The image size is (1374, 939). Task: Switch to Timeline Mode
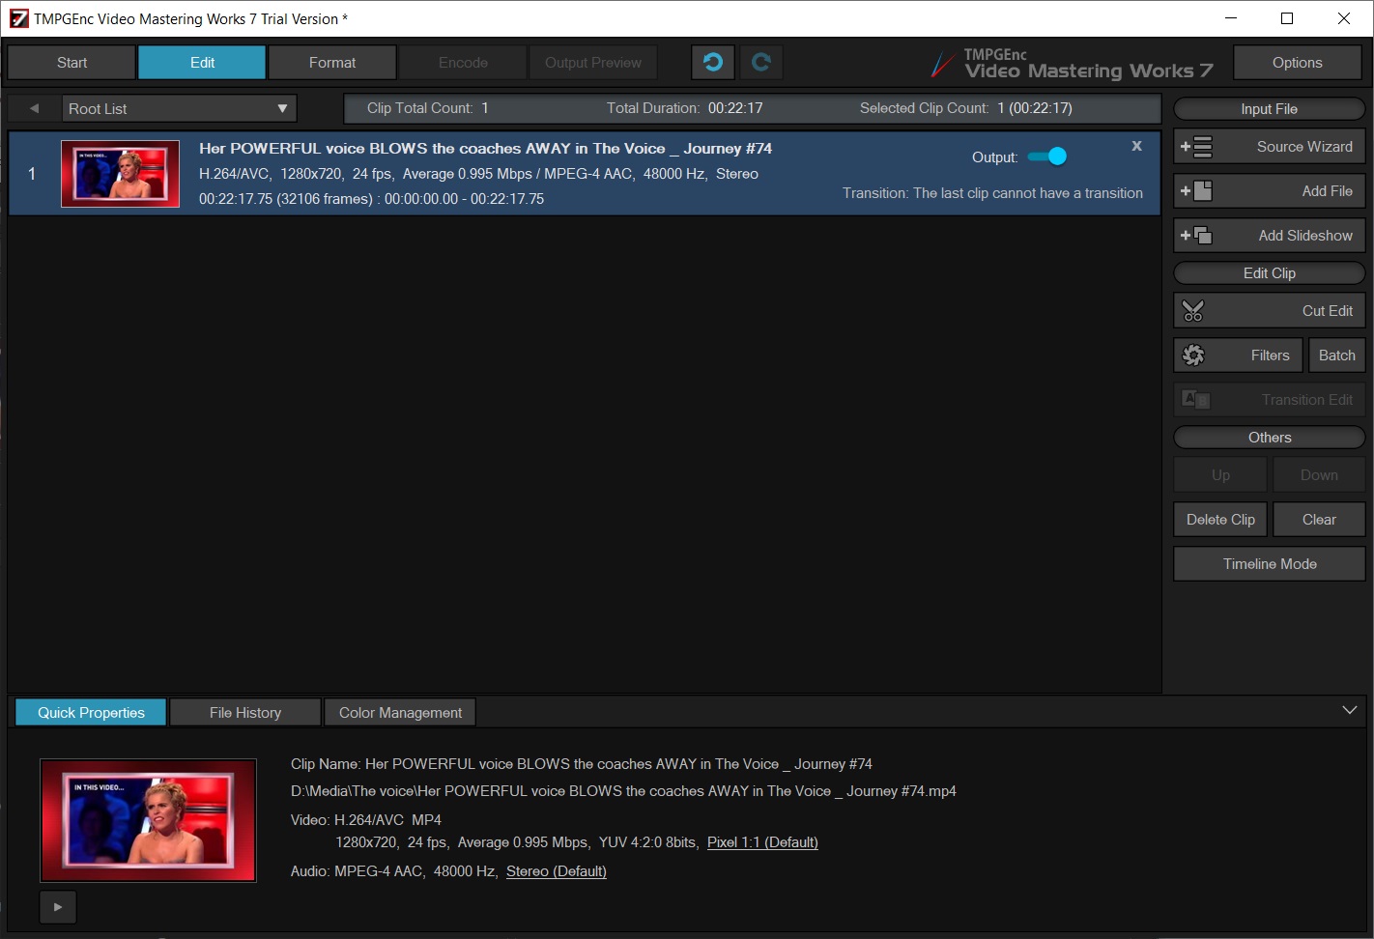pos(1270,564)
